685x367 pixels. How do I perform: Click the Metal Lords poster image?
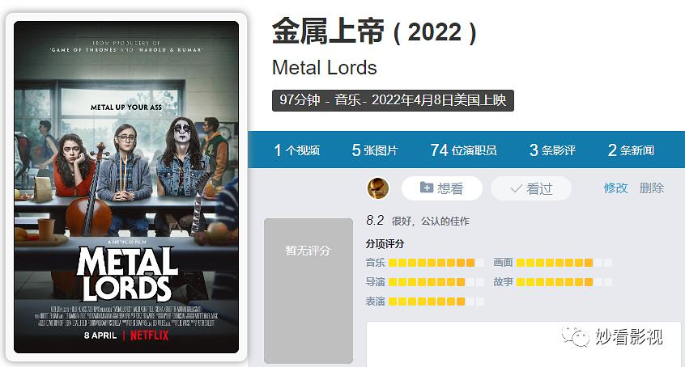click(126, 187)
